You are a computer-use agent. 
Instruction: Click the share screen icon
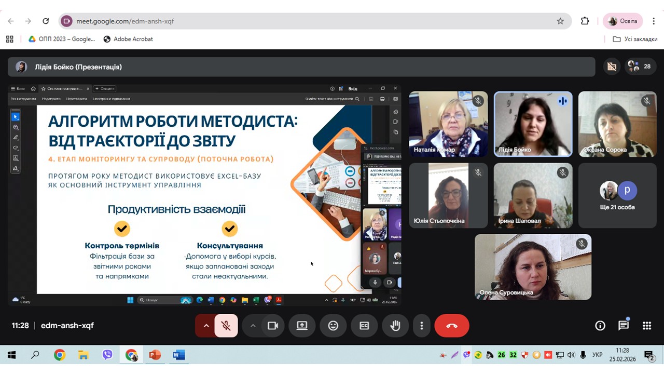coord(302,326)
